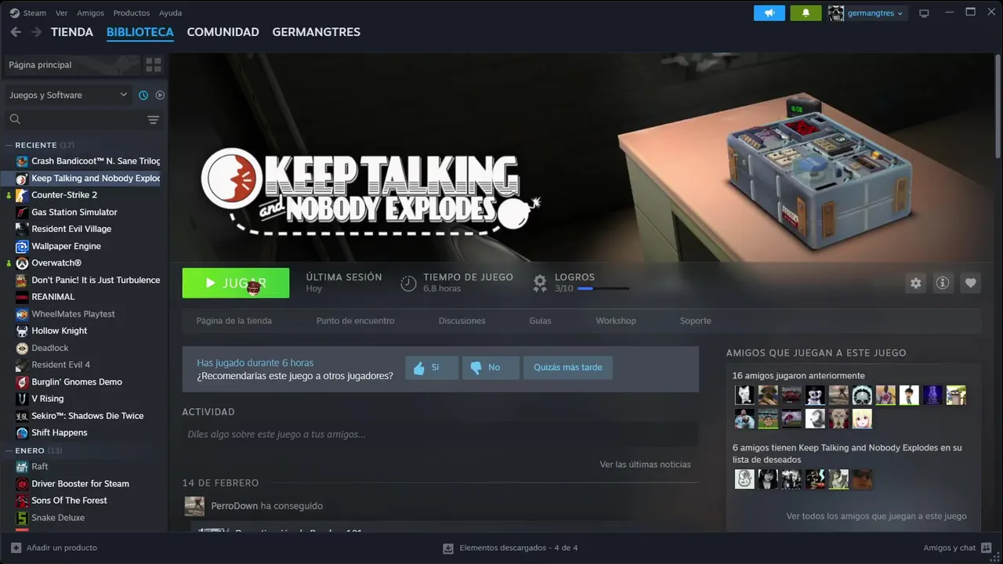Open game settings gear icon

point(915,283)
